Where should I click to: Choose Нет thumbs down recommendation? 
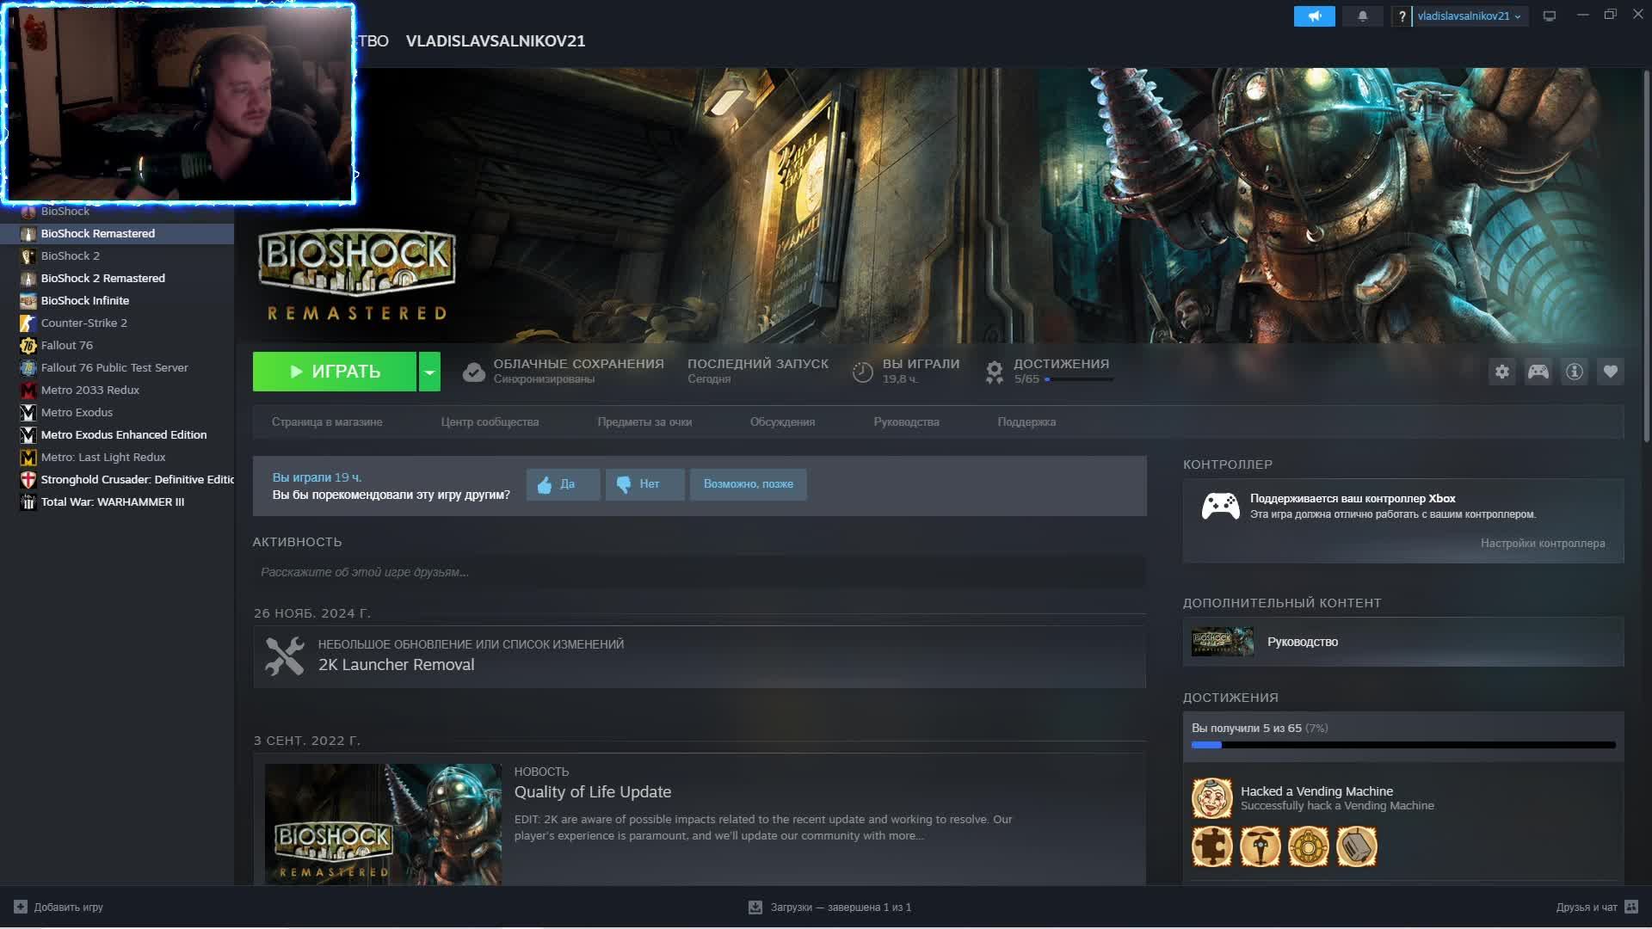pos(644,484)
